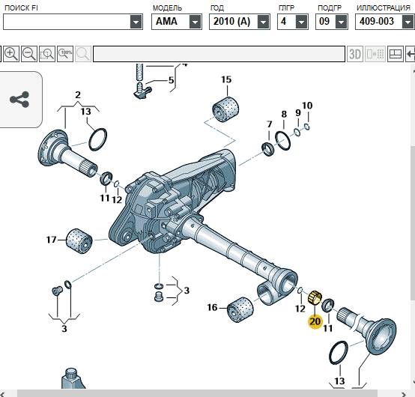415x397 pixels.
Task: Click the parts list transfer icon
Action: pyautogui.click(x=375, y=54)
